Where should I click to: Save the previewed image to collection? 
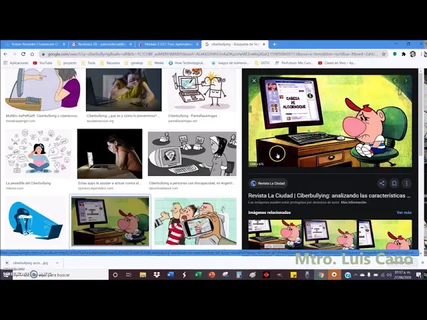pyautogui.click(x=394, y=183)
